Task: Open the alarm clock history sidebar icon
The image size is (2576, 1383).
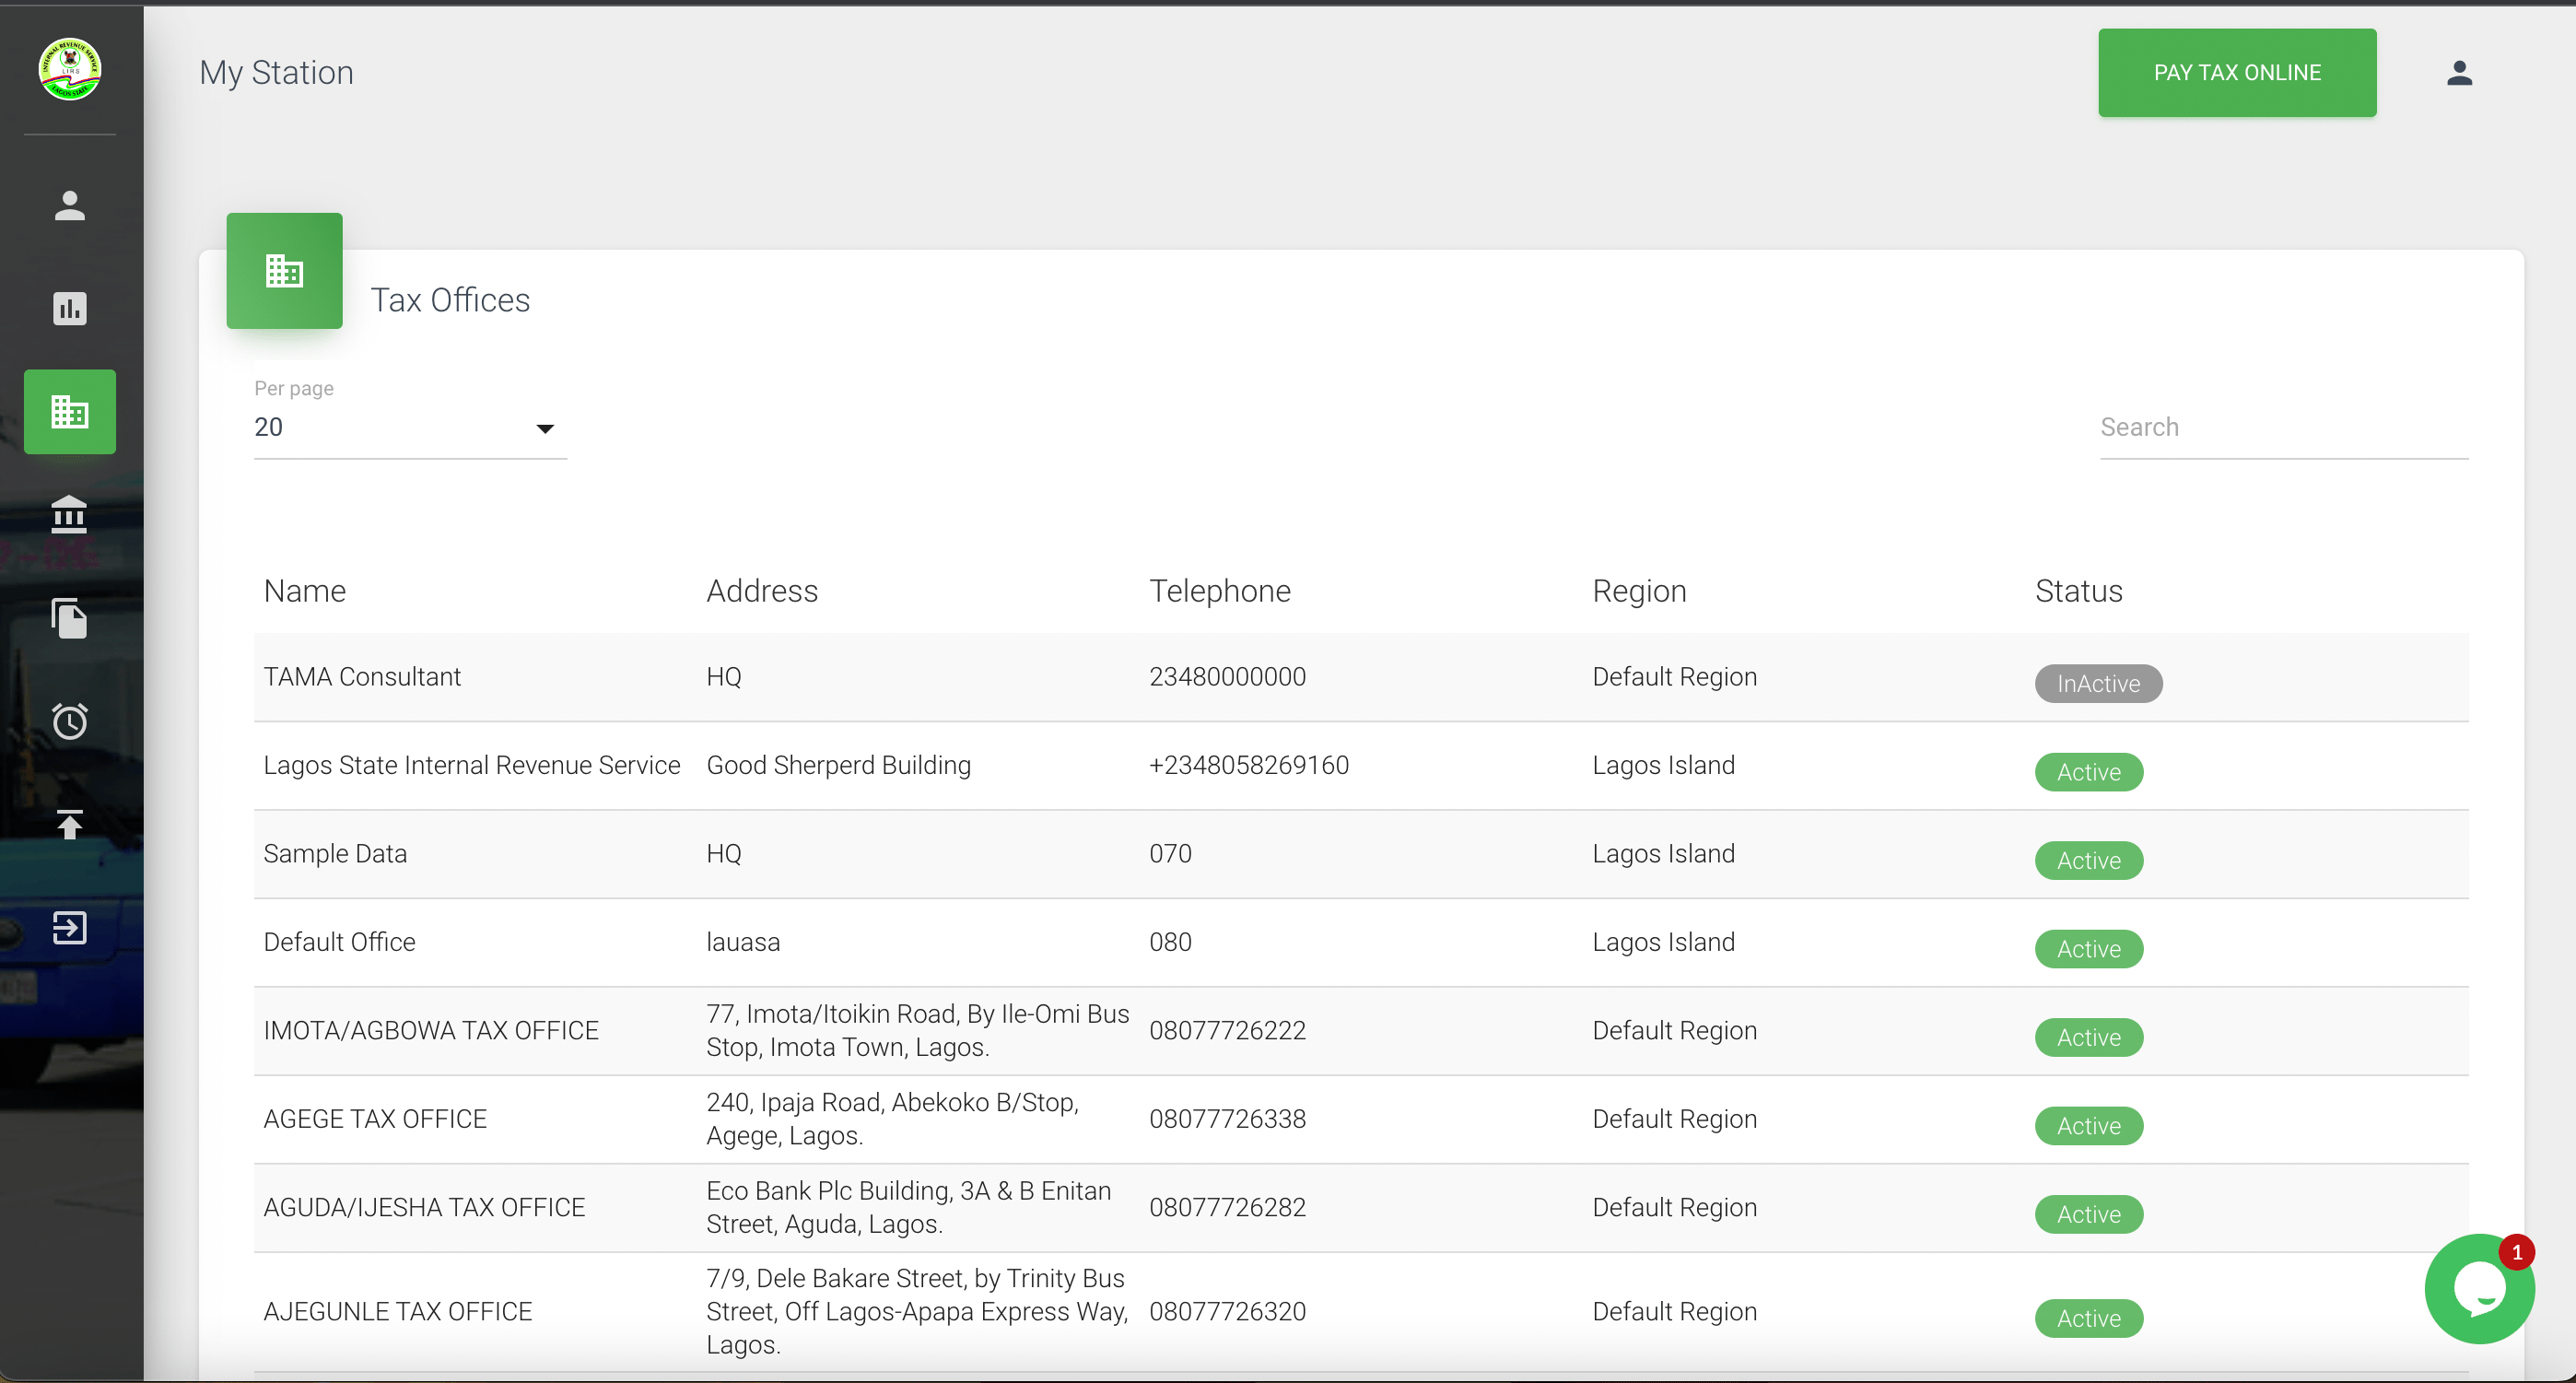Action: pyautogui.click(x=69, y=721)
